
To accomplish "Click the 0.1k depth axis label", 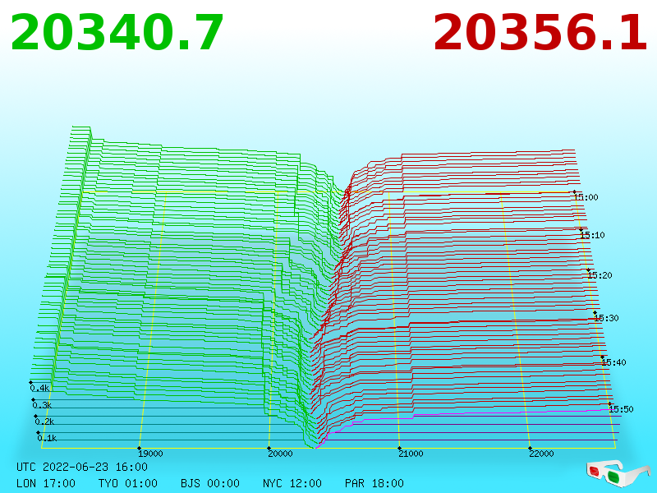I will [47, 438].
